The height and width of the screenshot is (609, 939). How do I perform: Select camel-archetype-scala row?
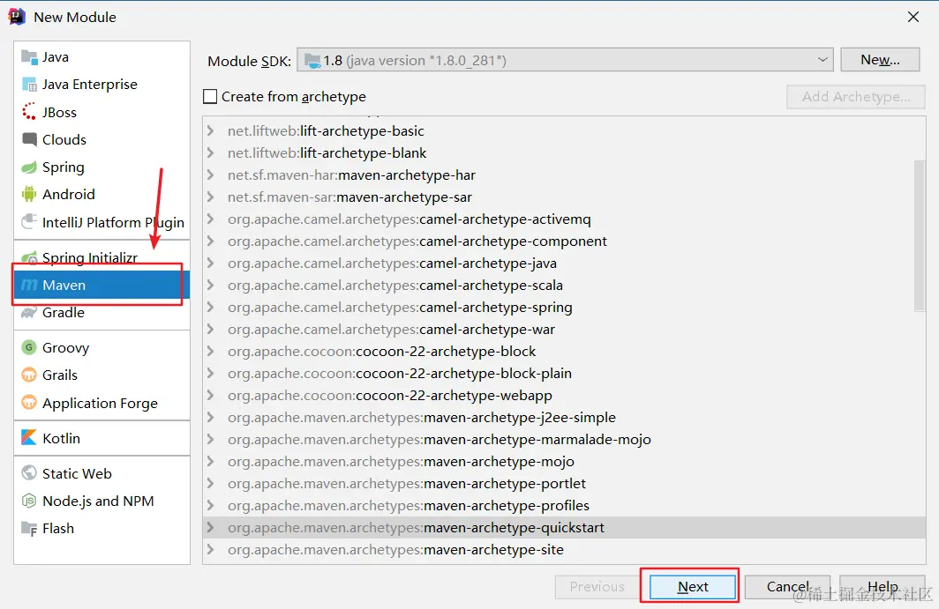[x=564, y=285]
